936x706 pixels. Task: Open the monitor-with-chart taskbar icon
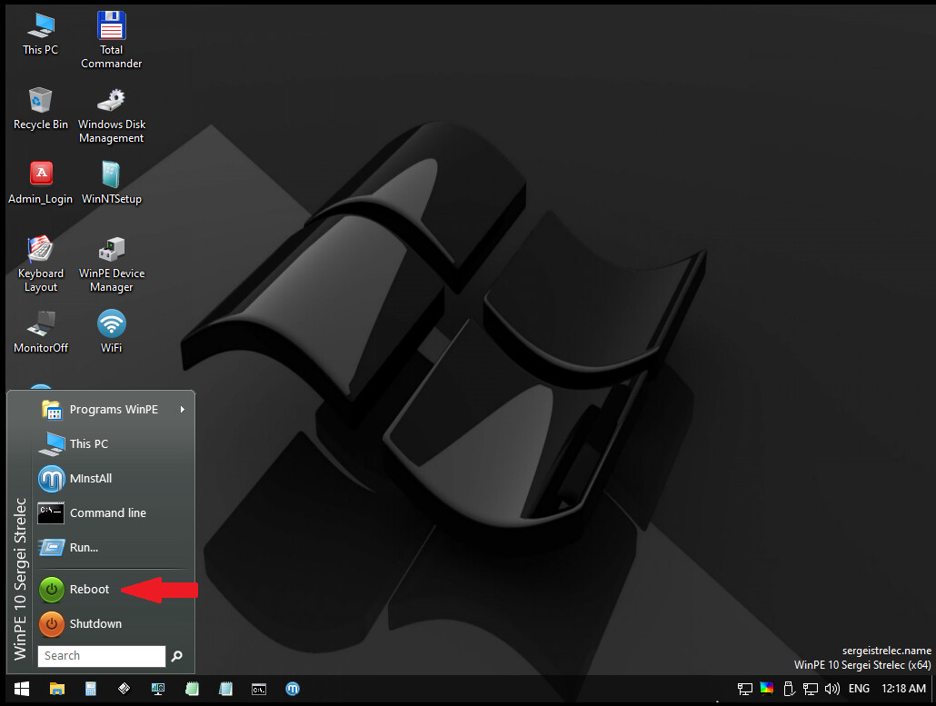tap(157, 689)
